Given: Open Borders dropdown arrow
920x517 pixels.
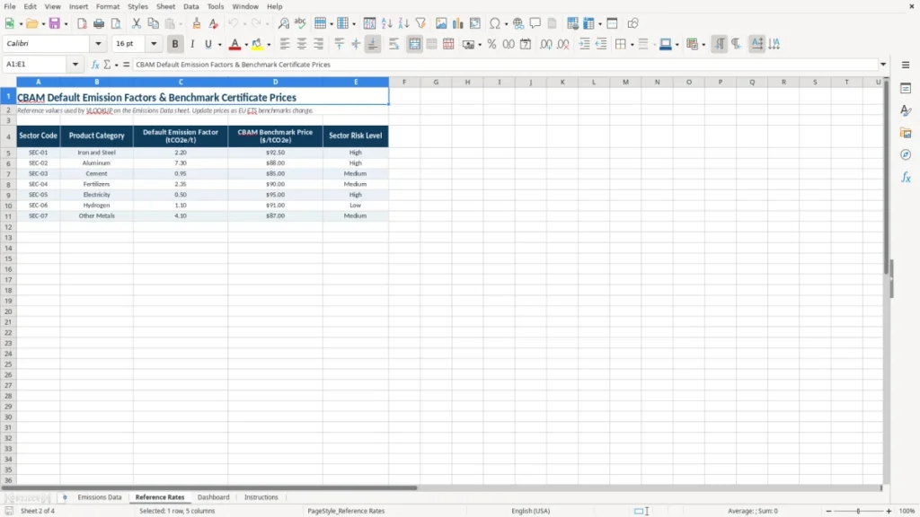Looking at the screenshot, I should click(632, 45).
